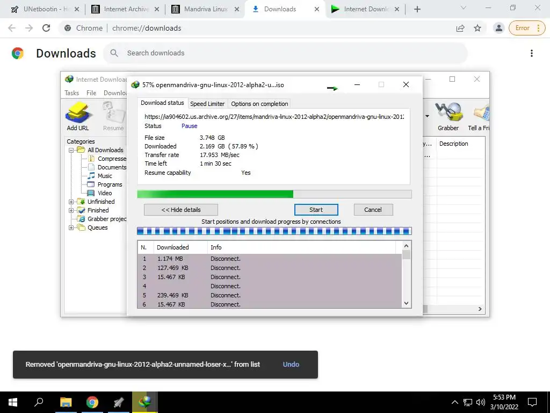Switch to the UNetbootin browser tab
This screenshot has width=550, height=413.
[45, 9]
